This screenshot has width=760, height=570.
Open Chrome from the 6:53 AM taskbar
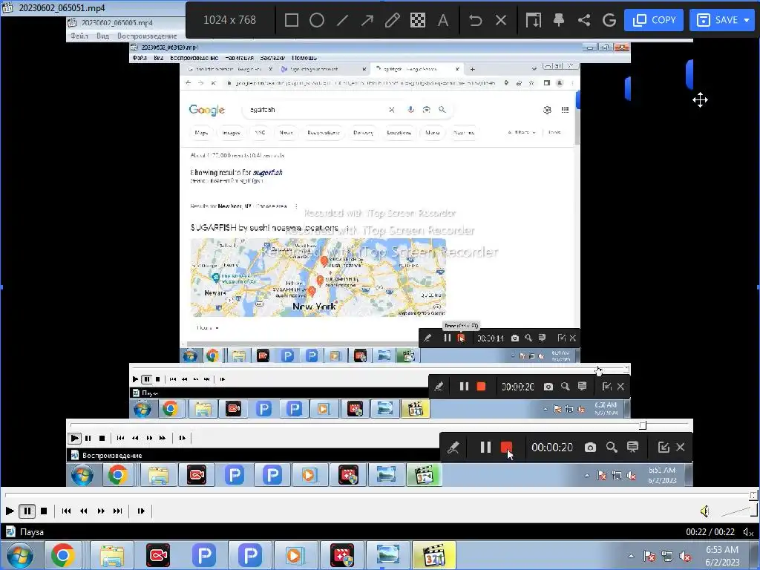coord(63,555)
